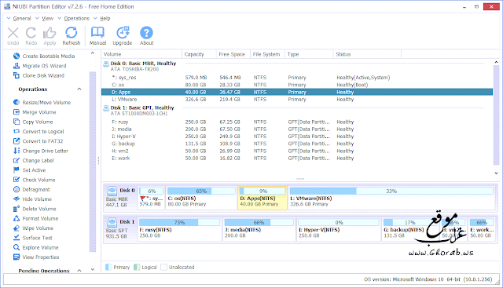Sort by the Capacity column header
Image resolution: width=503 pixels, height=288 pixels.
pyautogui.click(x=199, y=54)
